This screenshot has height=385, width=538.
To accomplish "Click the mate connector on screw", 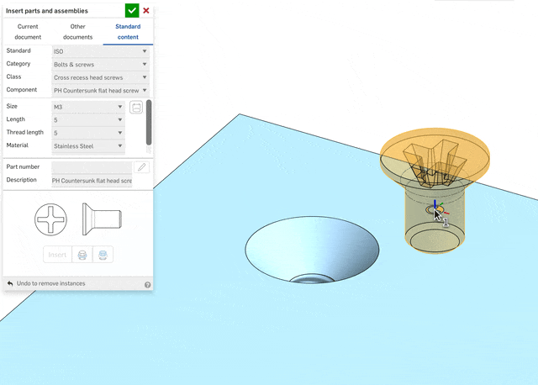I will pos(435,209).
